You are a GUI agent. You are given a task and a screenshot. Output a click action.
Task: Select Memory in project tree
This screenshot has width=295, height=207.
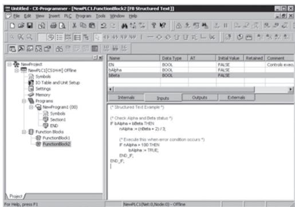43,95
